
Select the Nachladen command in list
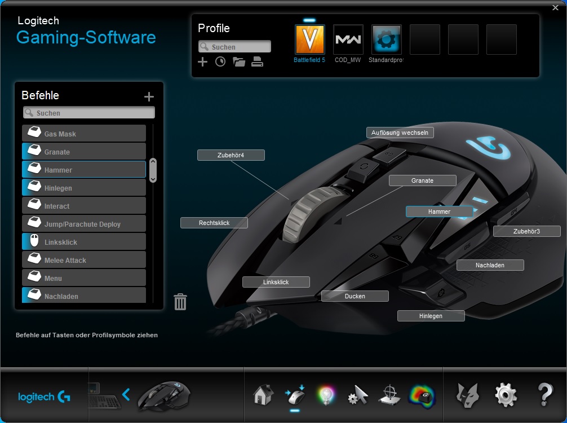pos(84,296)
